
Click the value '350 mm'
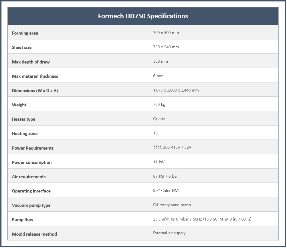click(161, 61)
